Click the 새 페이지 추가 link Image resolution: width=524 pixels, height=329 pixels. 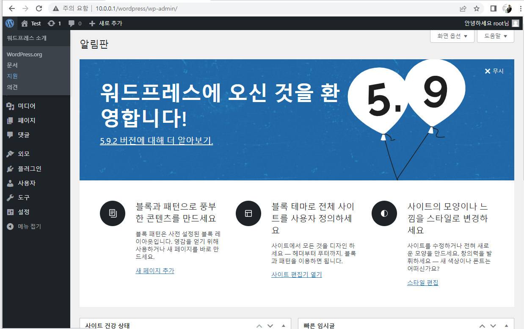click(155, 271)
